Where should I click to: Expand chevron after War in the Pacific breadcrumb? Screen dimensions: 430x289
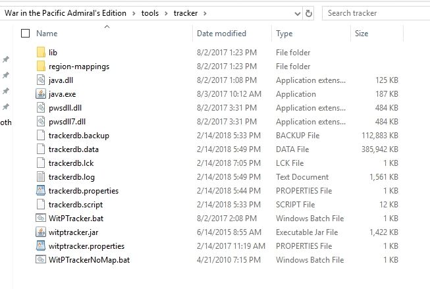pos(134,13)
